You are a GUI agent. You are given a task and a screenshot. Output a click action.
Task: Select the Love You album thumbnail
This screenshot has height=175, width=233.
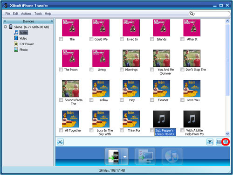click(x=192, y=89)
